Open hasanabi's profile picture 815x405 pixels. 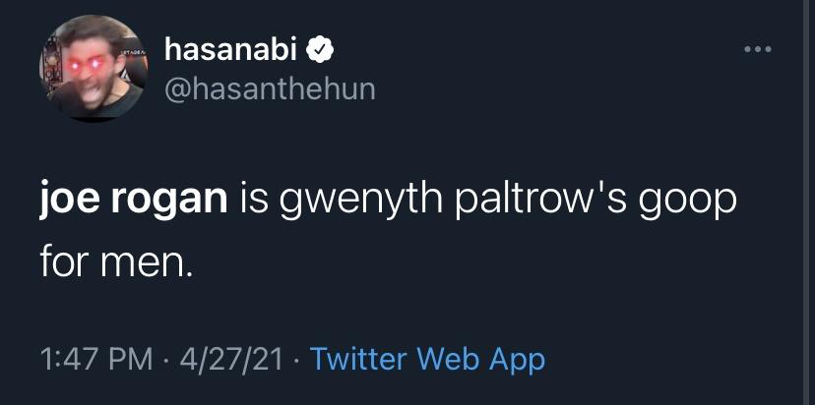(94, 68)
